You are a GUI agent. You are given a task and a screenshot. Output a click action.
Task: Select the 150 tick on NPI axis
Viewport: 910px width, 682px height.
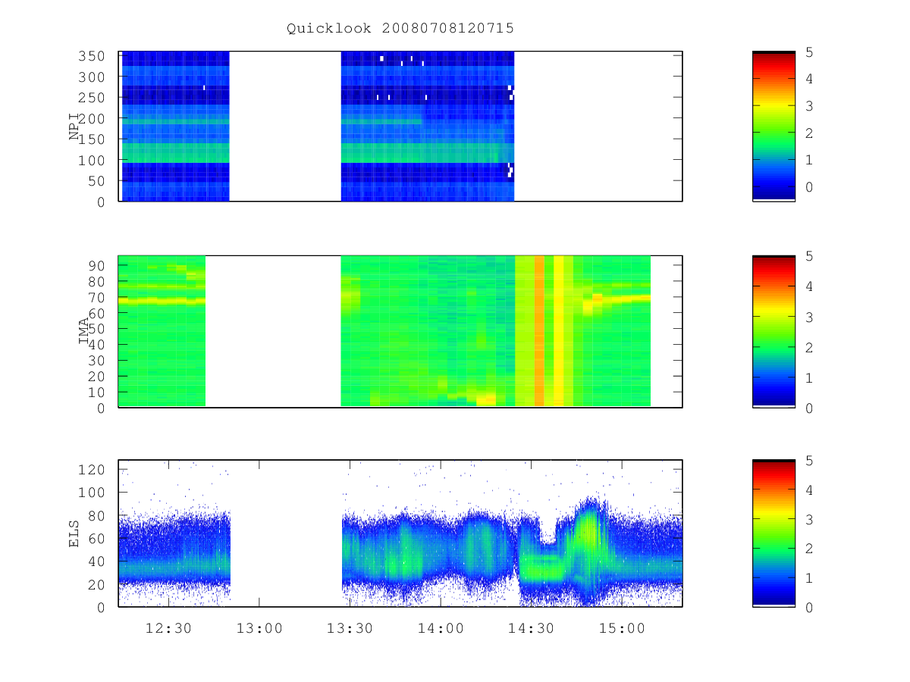[x=93, y=139]
